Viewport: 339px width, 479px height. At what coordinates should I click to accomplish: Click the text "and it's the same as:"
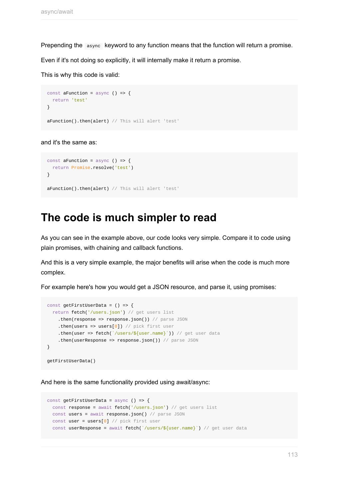tap(69, 142)
